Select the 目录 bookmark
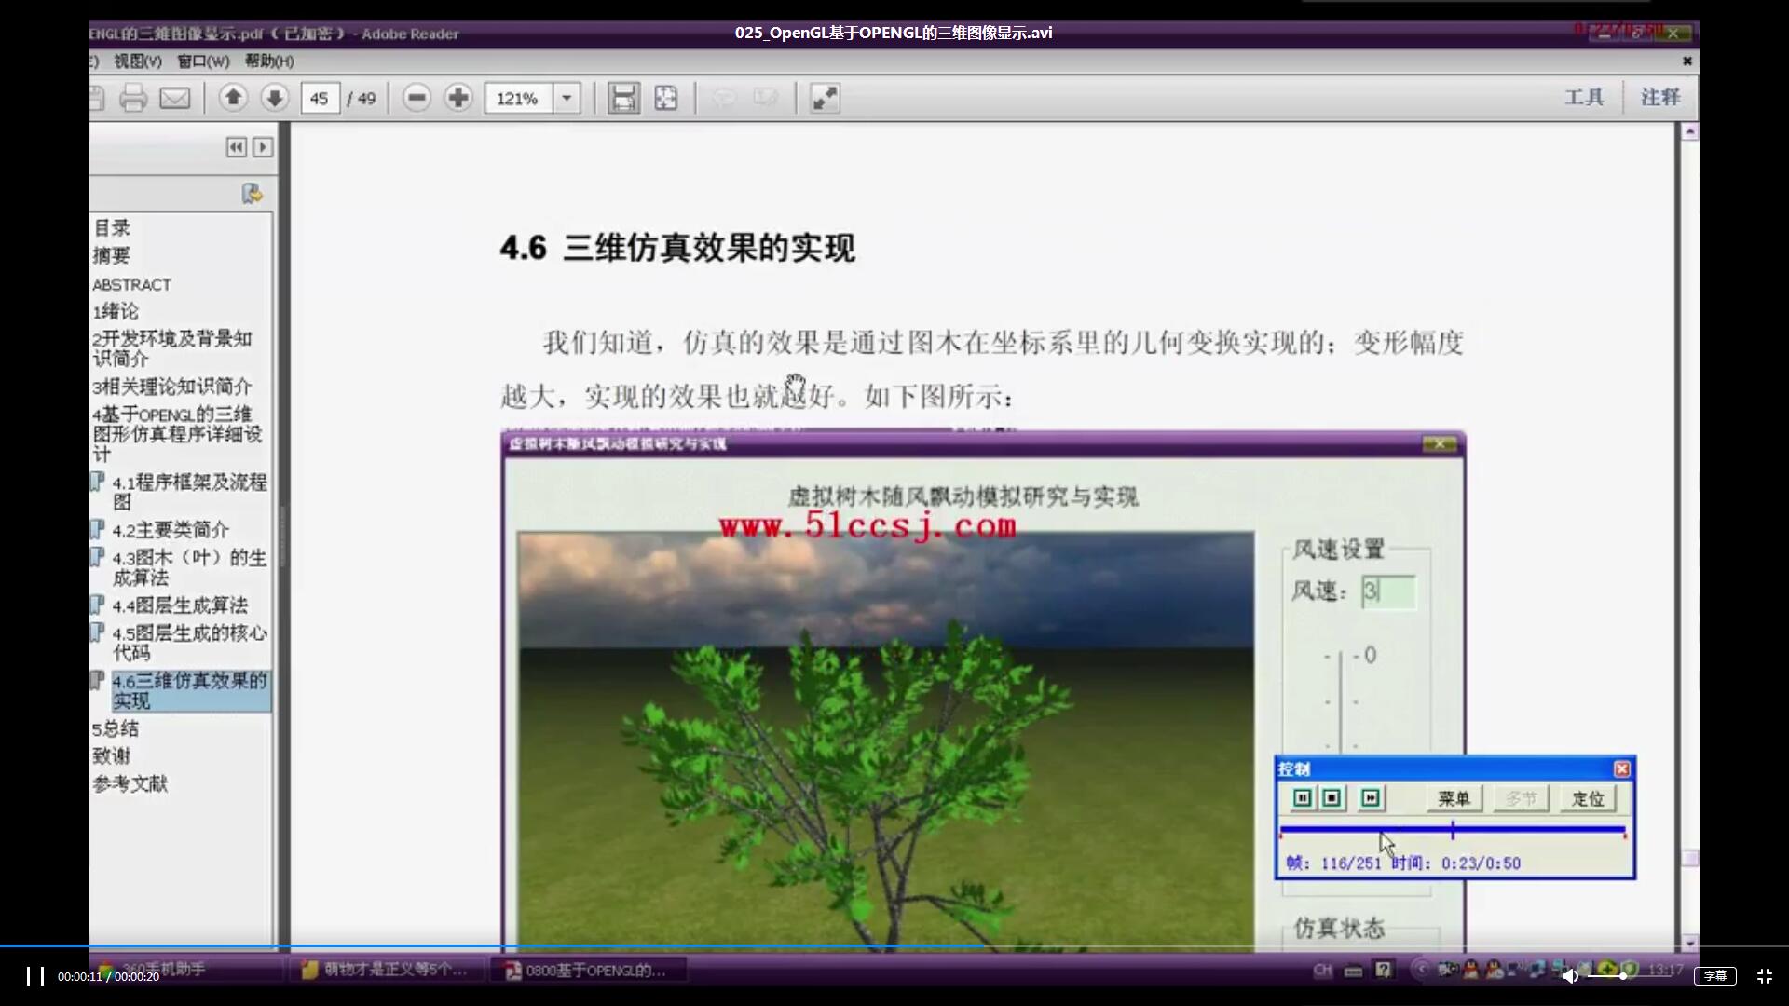This screenshot has width=1789, height=1006. coord(112,227)
